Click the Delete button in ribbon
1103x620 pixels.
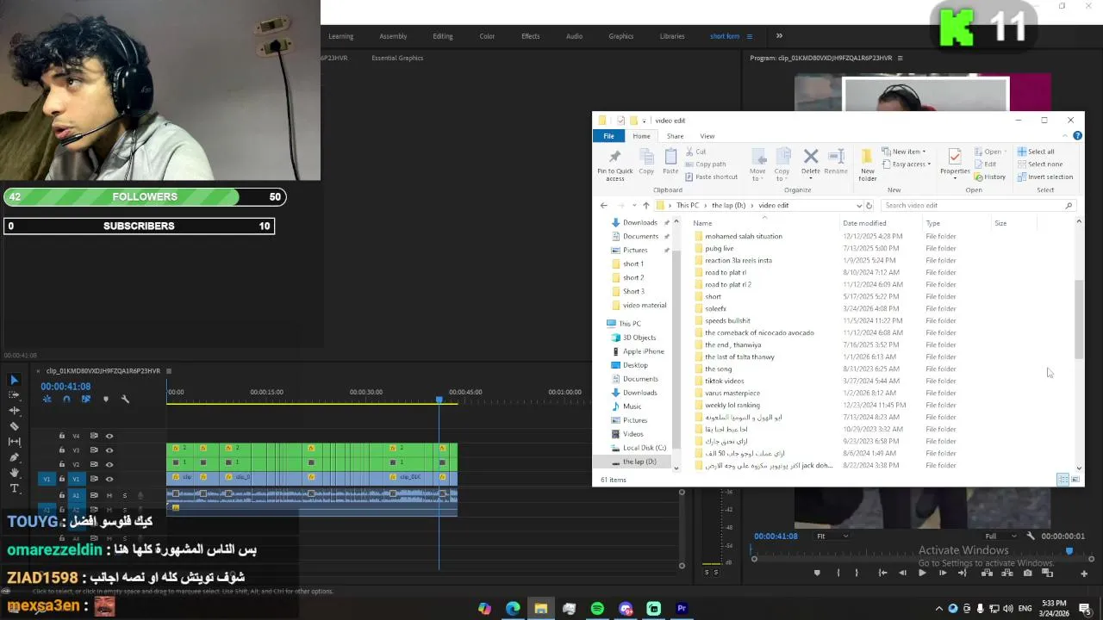pos(810,162)
